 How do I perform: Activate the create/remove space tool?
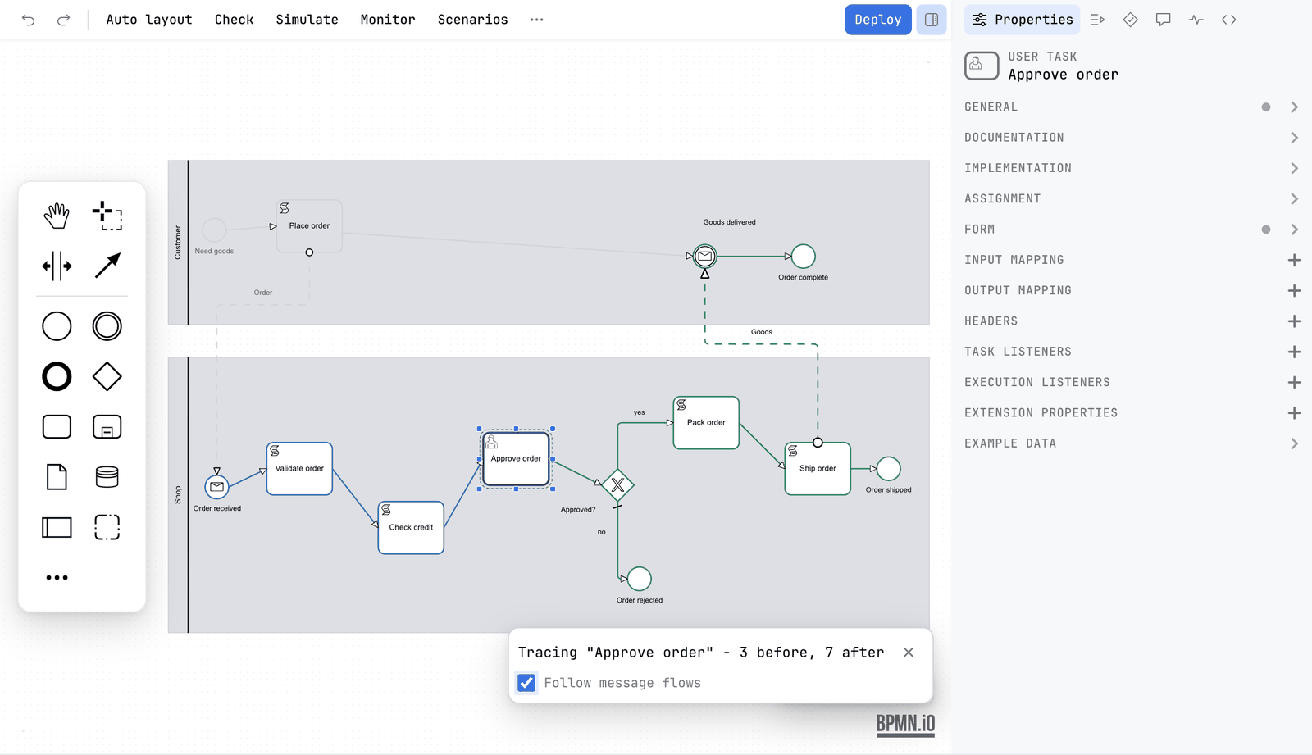pyautogui.click(x=57, y=266)
